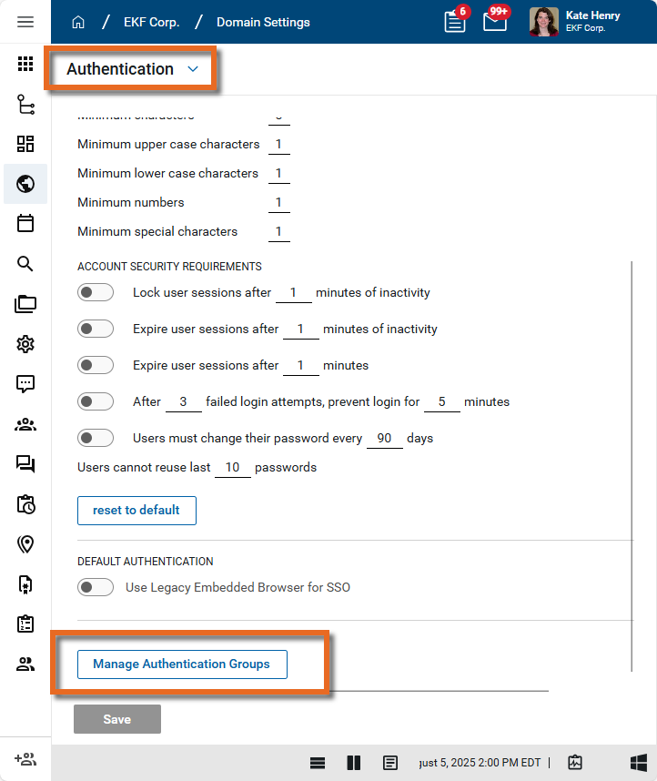
Task: Open the mail inbox with 99+ badge
Action: pos(495,22)
